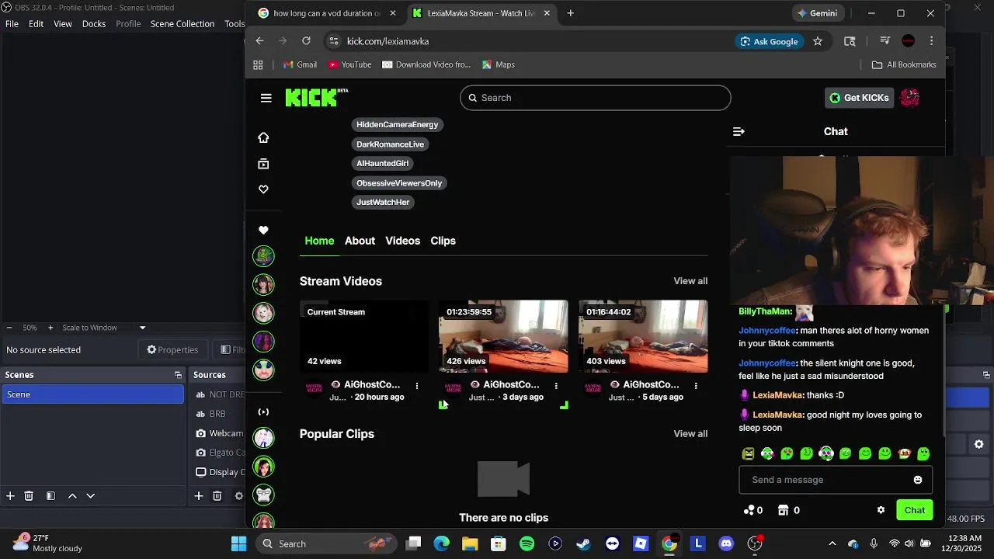Show hidden system tray icons
The image size is (994, 559).
(832, 543)
